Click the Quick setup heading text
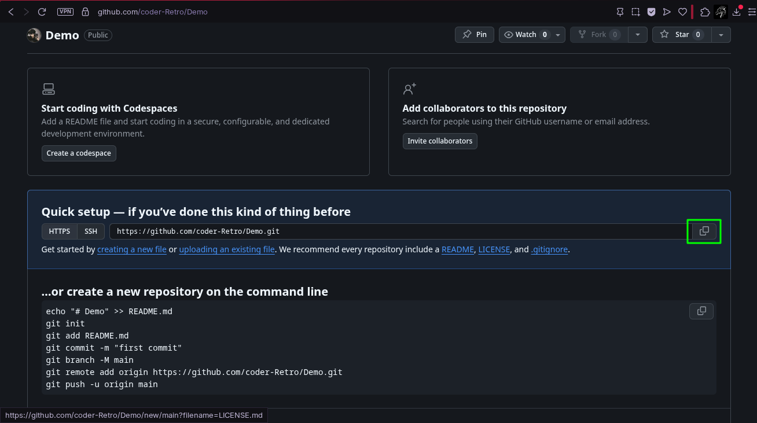The height and width of the screenshot is (423, 757). pos(196,212)
